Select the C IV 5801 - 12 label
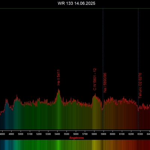The height and width of the screenshot is (150, 150). pyautogui.click(x=95, y=79)
